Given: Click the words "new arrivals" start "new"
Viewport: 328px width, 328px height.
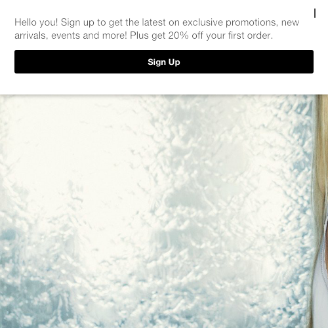Looking at the screenshot, I should click(290, 22).
